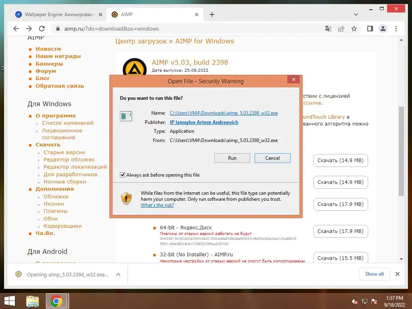Image resolution: width=412 pixels, height=309 pixels.
Task: Open the Иконки link
Action: [54, 204]
